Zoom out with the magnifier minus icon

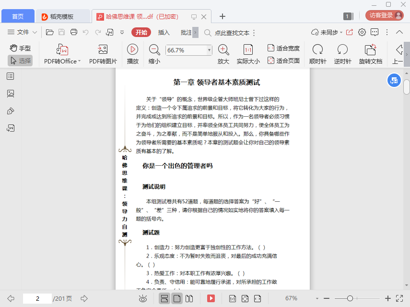[x=154, y=49]
